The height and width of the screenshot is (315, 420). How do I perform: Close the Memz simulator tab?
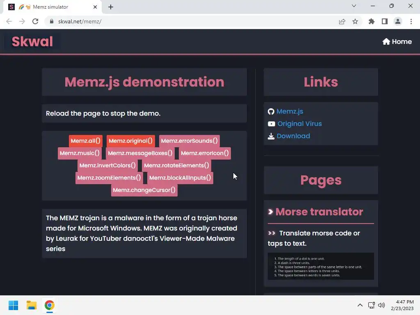(95, 7)
